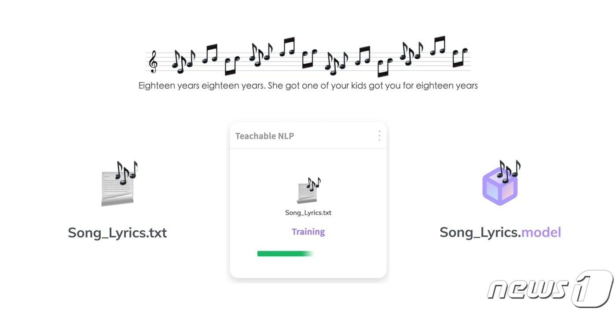
Task: Click the large numeral 1 in news1 logo
Action: pos(592,289)
